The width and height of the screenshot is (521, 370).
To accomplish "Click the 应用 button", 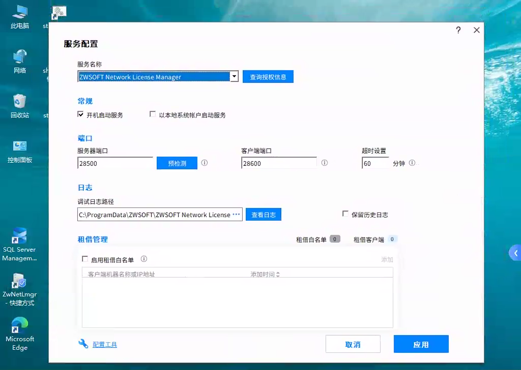I will point(421,344).
